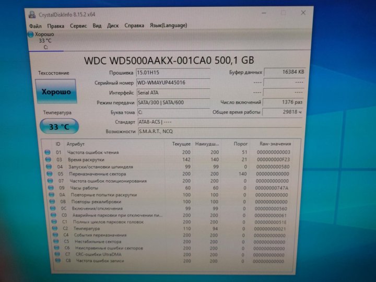Screen dimensions: 376x282
Task: Click status orb for attribute 03
Action: click(x=48, y=159)
